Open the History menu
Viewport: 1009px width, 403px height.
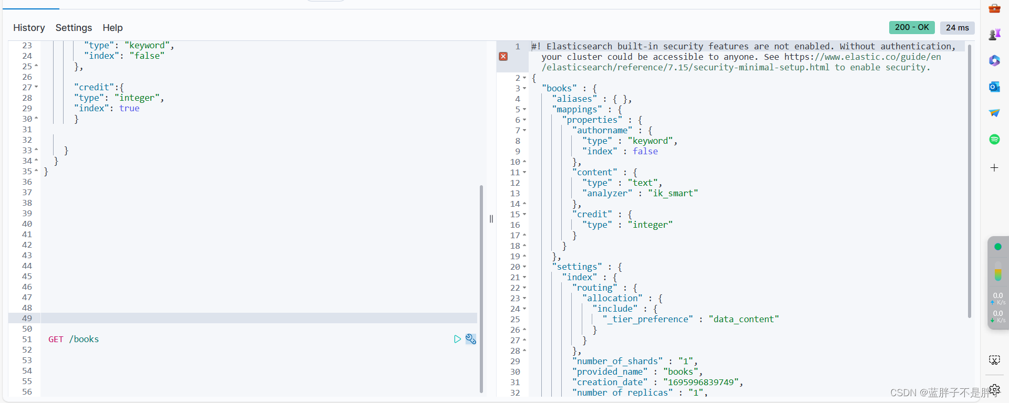29,28
